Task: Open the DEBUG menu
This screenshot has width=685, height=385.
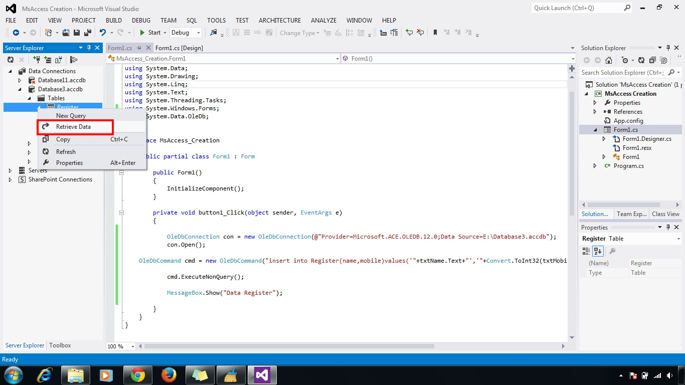Action: [x=141, y=21]
